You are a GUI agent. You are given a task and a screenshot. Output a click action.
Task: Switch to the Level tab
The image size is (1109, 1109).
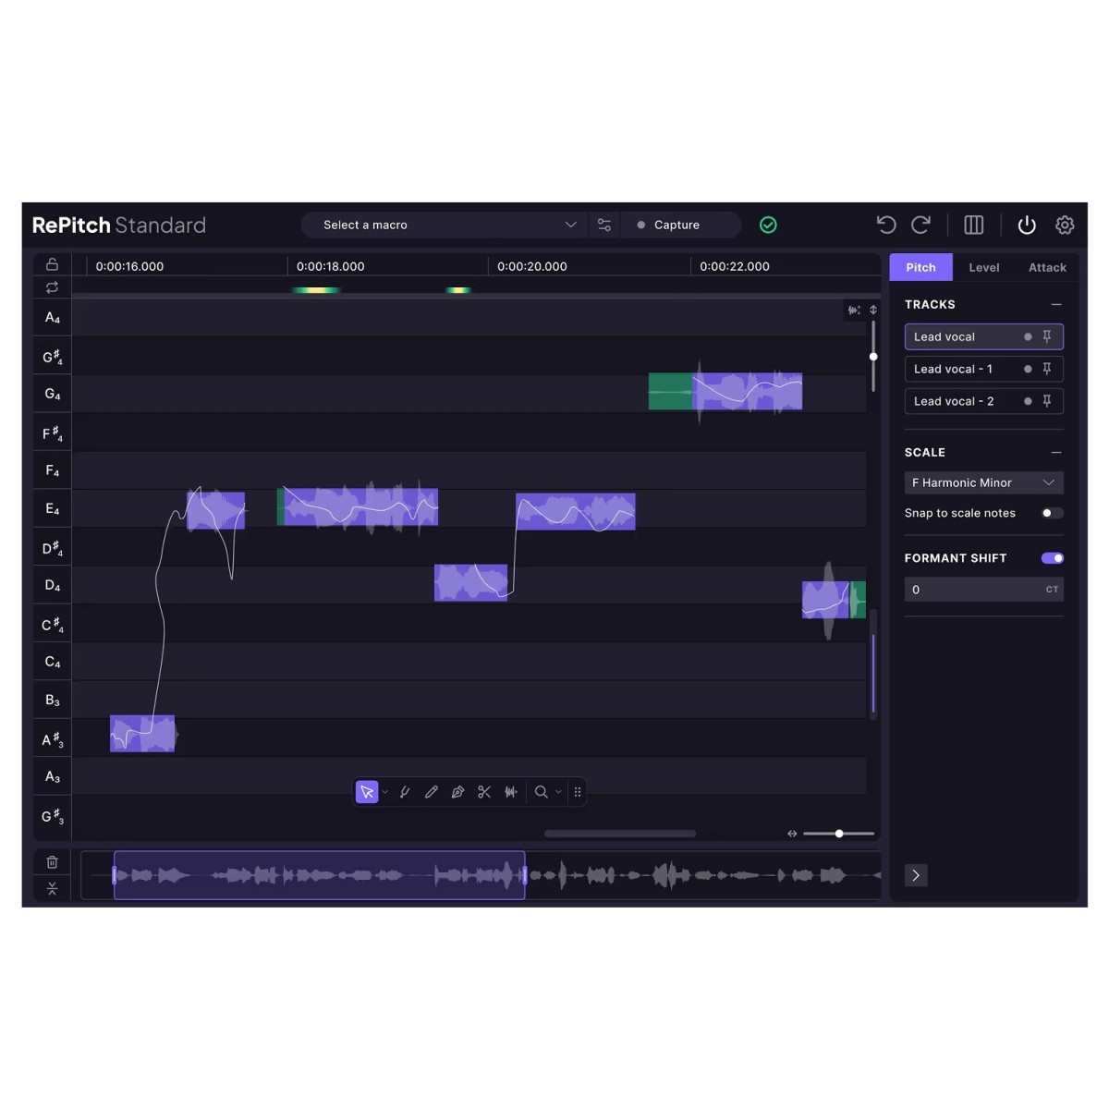[x=983, y=267]
